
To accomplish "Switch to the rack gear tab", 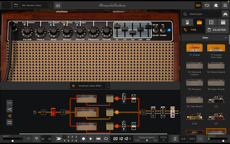I will tap(223, 22).
